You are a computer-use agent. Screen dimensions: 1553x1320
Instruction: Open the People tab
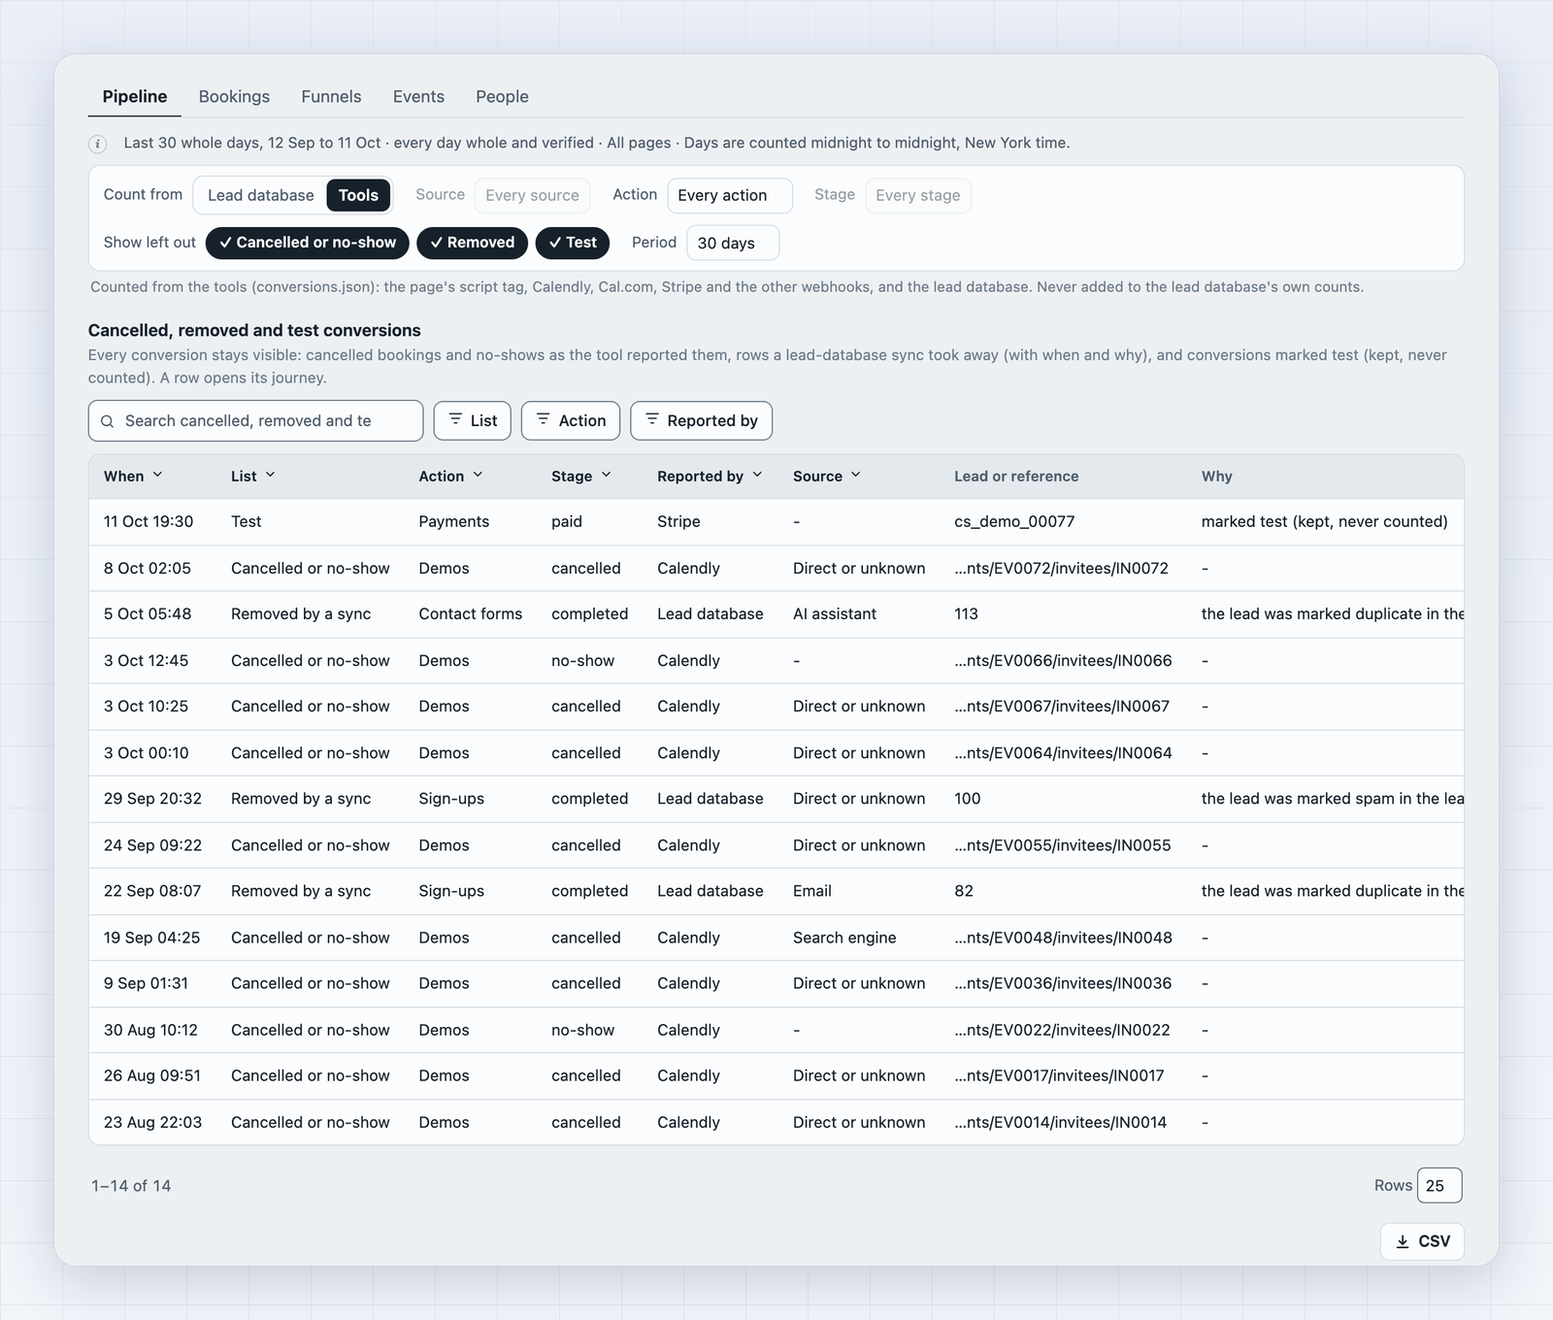coord(502,97)
